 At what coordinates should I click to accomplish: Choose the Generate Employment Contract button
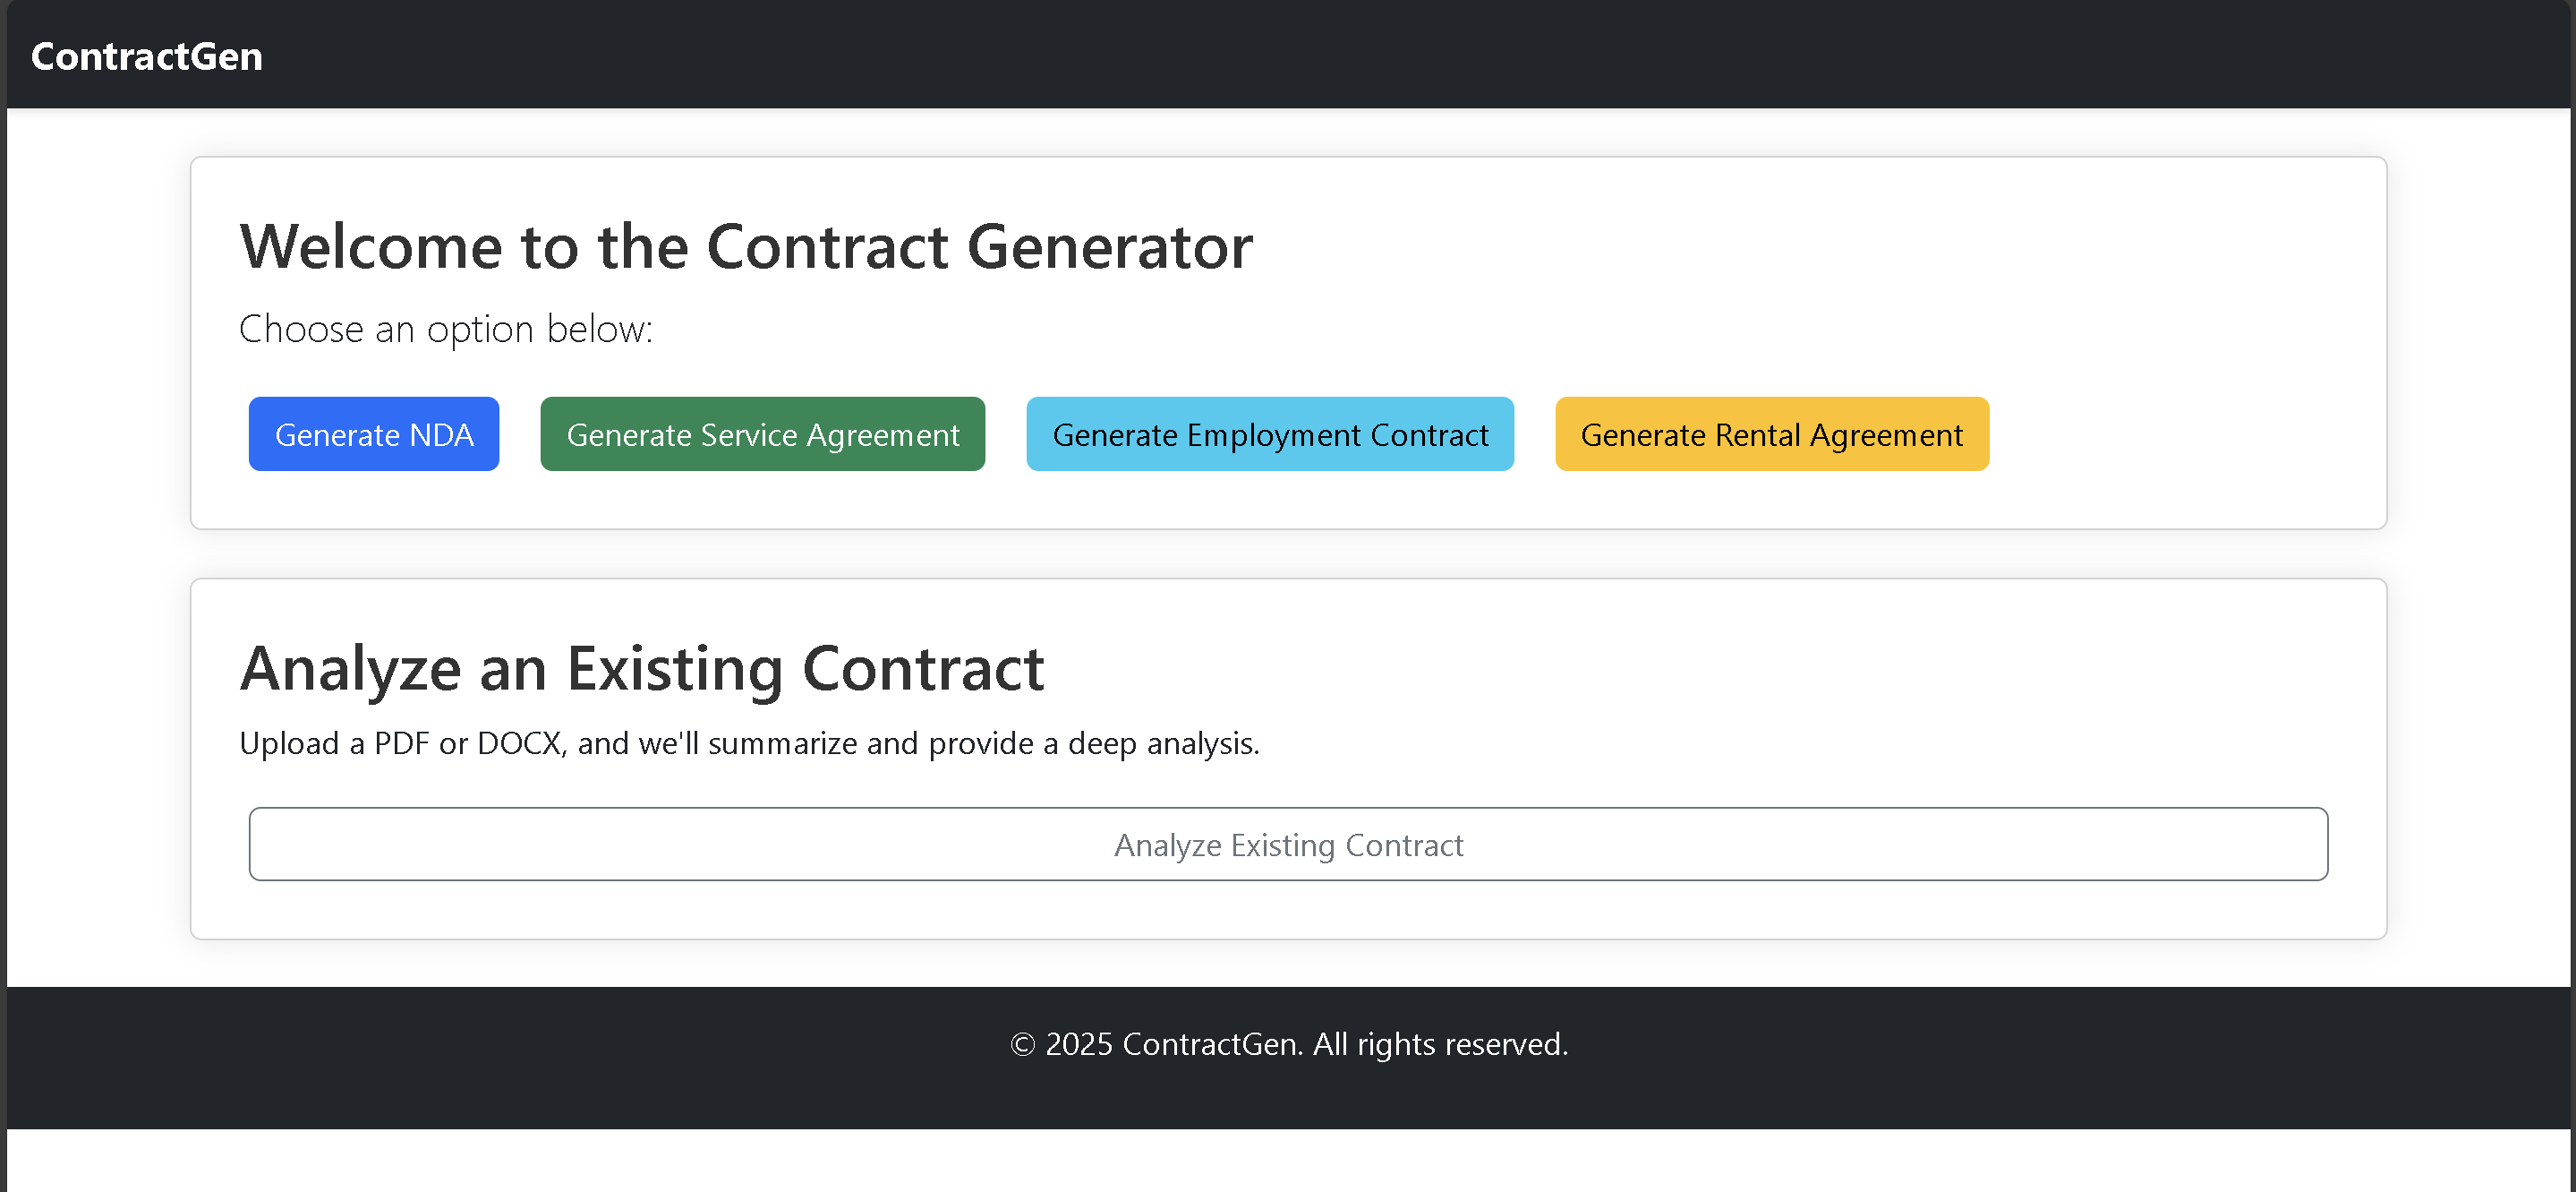tap(1270, 434)
